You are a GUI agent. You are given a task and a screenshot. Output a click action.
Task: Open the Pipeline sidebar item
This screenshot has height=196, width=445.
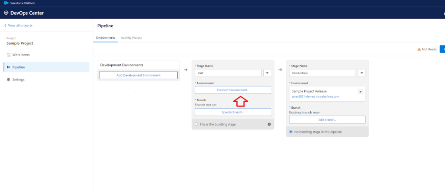[46, 67]
